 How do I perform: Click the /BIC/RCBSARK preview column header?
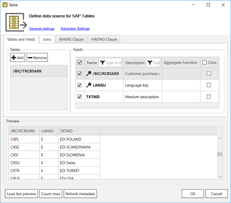click(x=24, y=131)
